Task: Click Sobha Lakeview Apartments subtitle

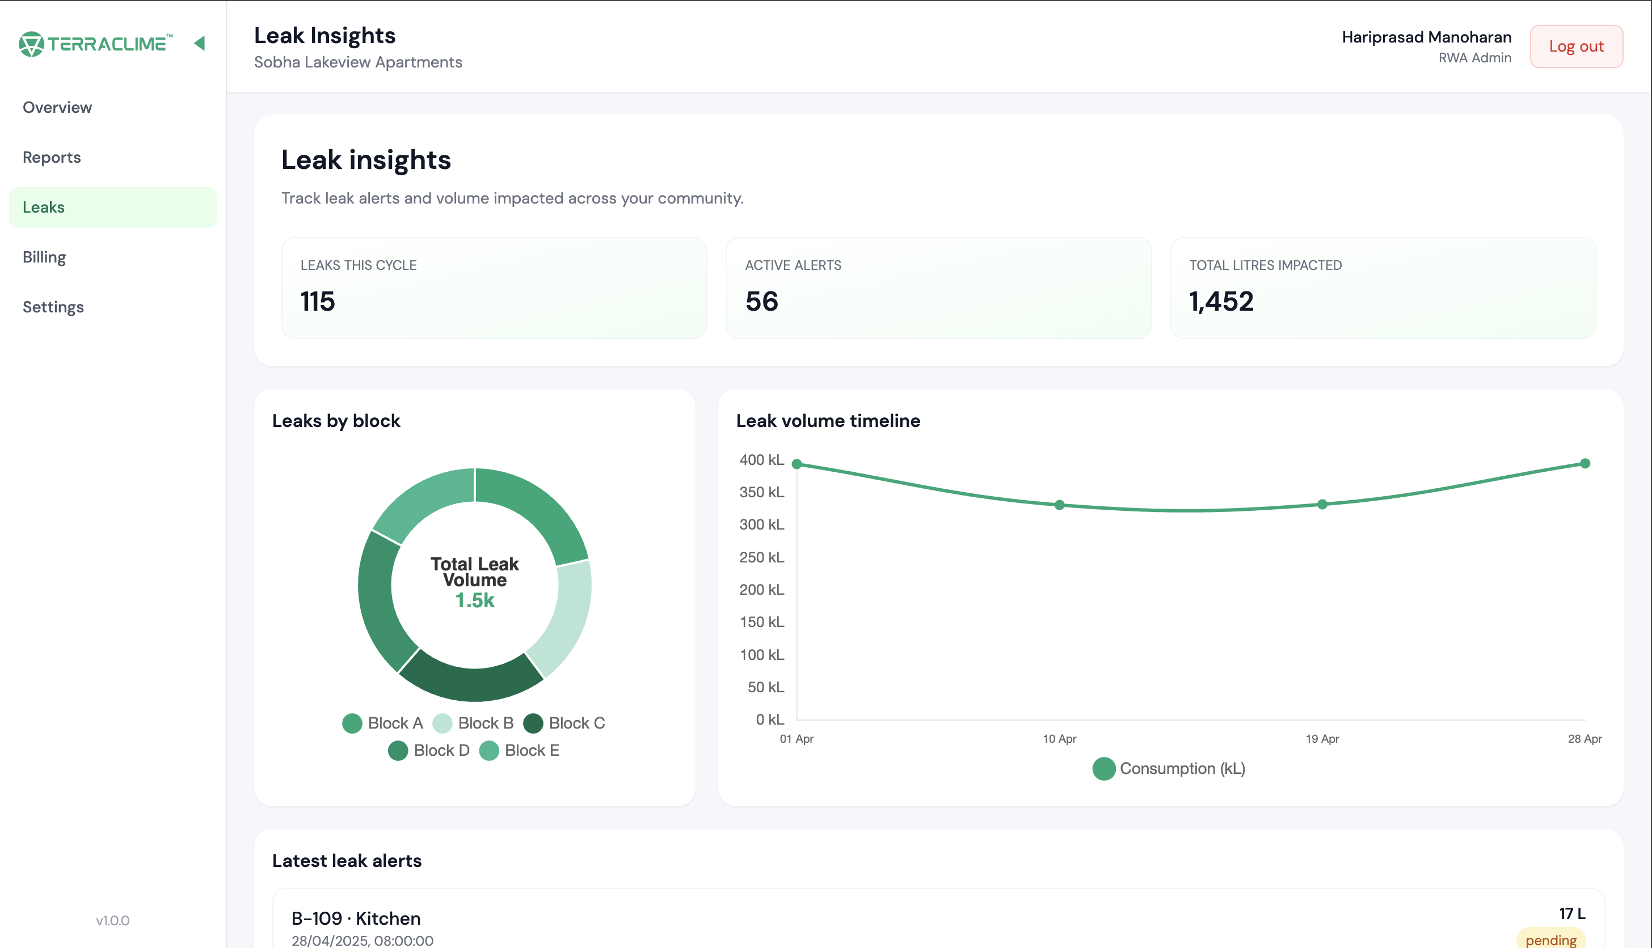Action: (x=357, y=62)
